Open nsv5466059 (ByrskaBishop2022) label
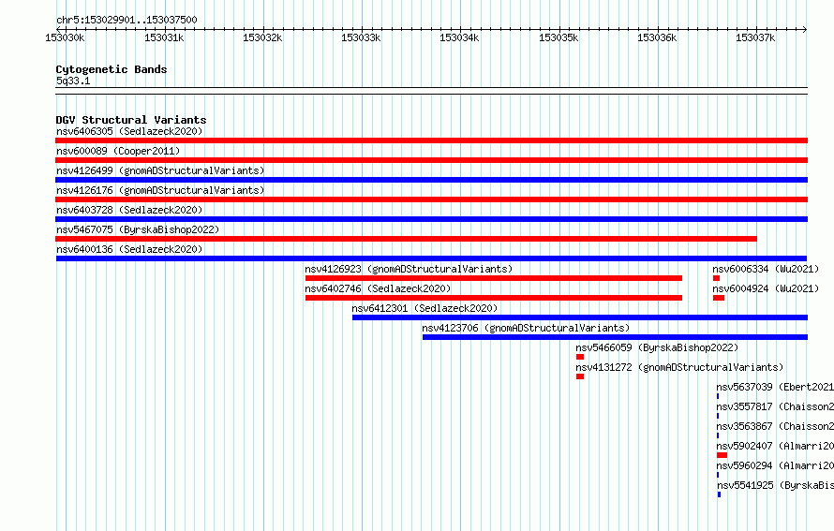The width and height of the screenshot is (834, 531). click(657, 347)
